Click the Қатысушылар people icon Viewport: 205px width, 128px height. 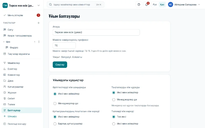pyautogui.click(x=5, y=87)
